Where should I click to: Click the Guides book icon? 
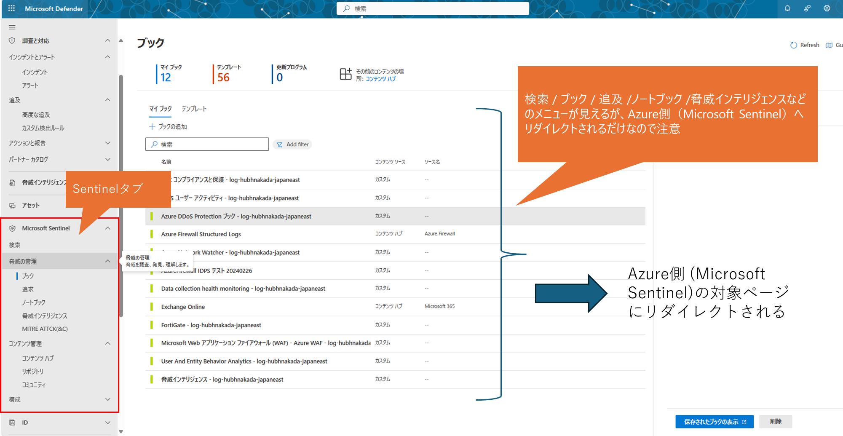click(829, 45)
